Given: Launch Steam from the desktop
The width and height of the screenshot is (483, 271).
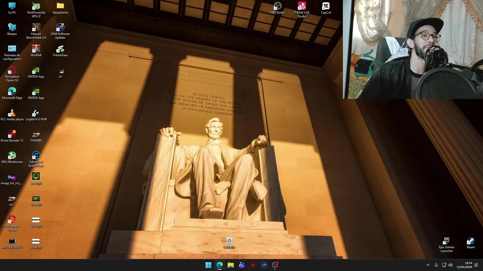Looking at the screenshot, I should coord(471,243).
